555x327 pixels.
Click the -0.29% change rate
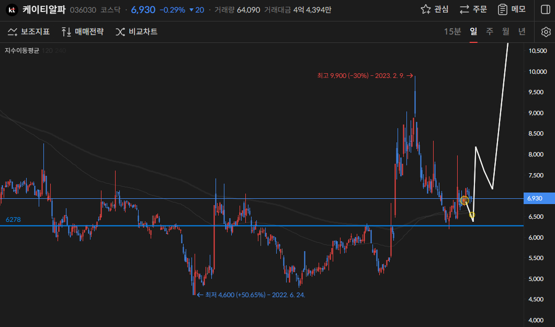pos(173,10)
